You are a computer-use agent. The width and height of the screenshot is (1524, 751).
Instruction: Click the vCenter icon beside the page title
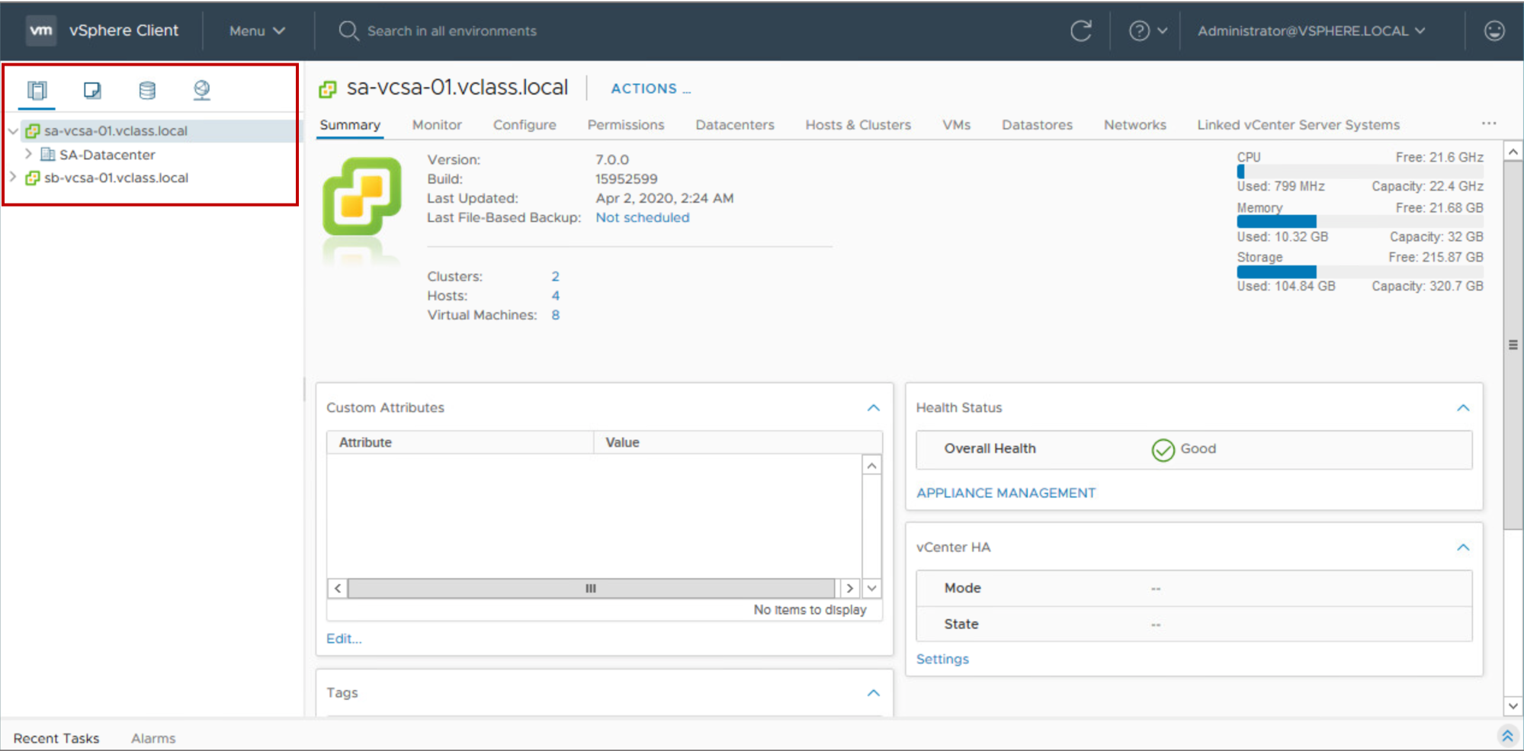(328, 89)
